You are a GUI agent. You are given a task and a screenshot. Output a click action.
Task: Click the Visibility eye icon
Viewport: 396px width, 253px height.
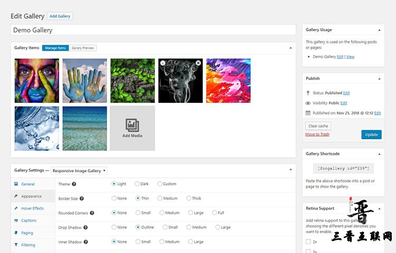click(308, 103)
